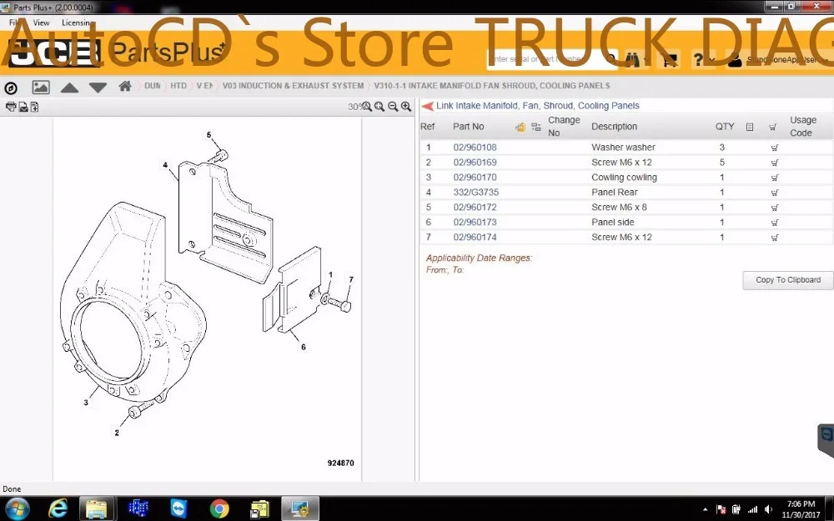Add part 02/960169 to cart
834x521 pixels.
tap(775, 163)
